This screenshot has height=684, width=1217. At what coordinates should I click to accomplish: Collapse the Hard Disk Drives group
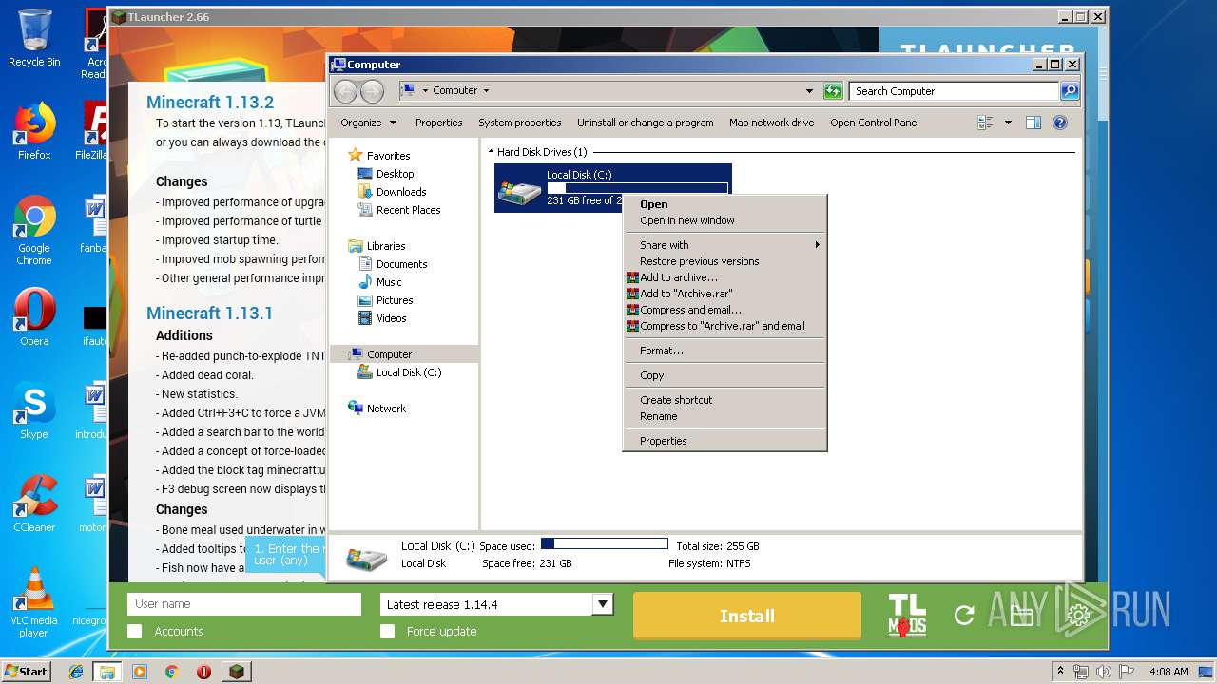click(492, 152)
